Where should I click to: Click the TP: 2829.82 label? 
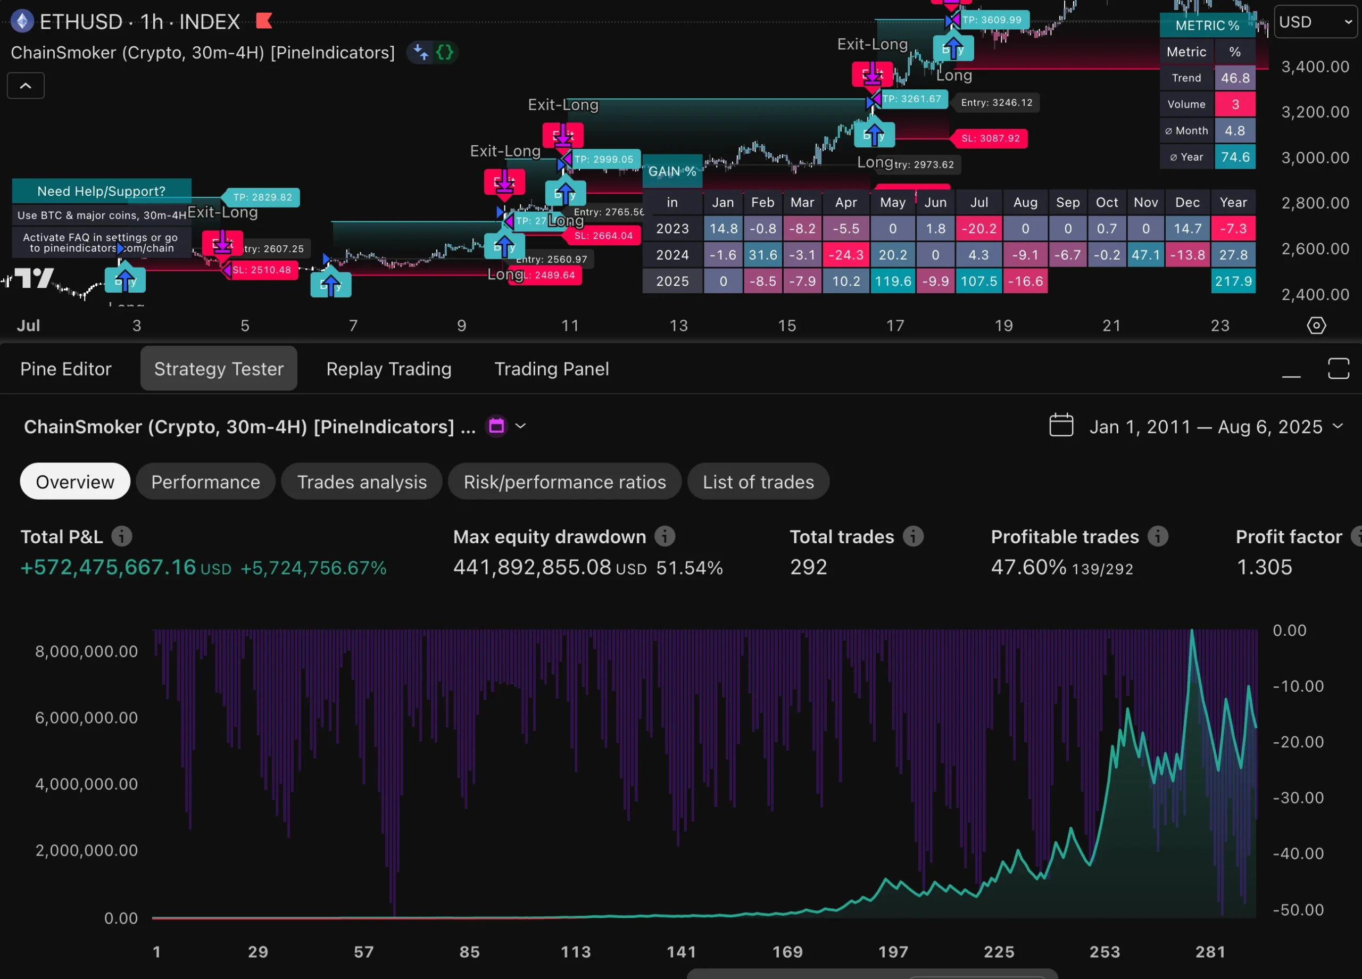(262, 197)
